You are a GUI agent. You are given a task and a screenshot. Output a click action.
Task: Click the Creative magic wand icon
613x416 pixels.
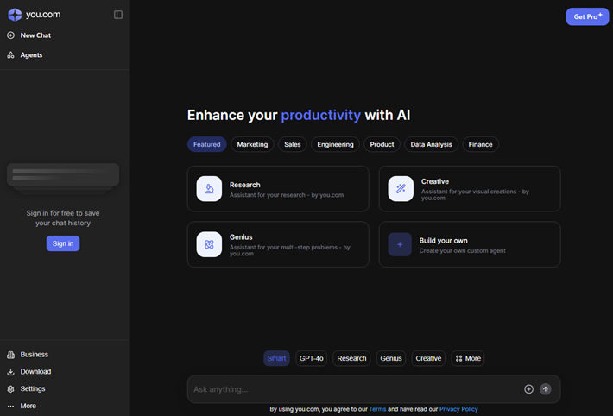tap(401, 189)
